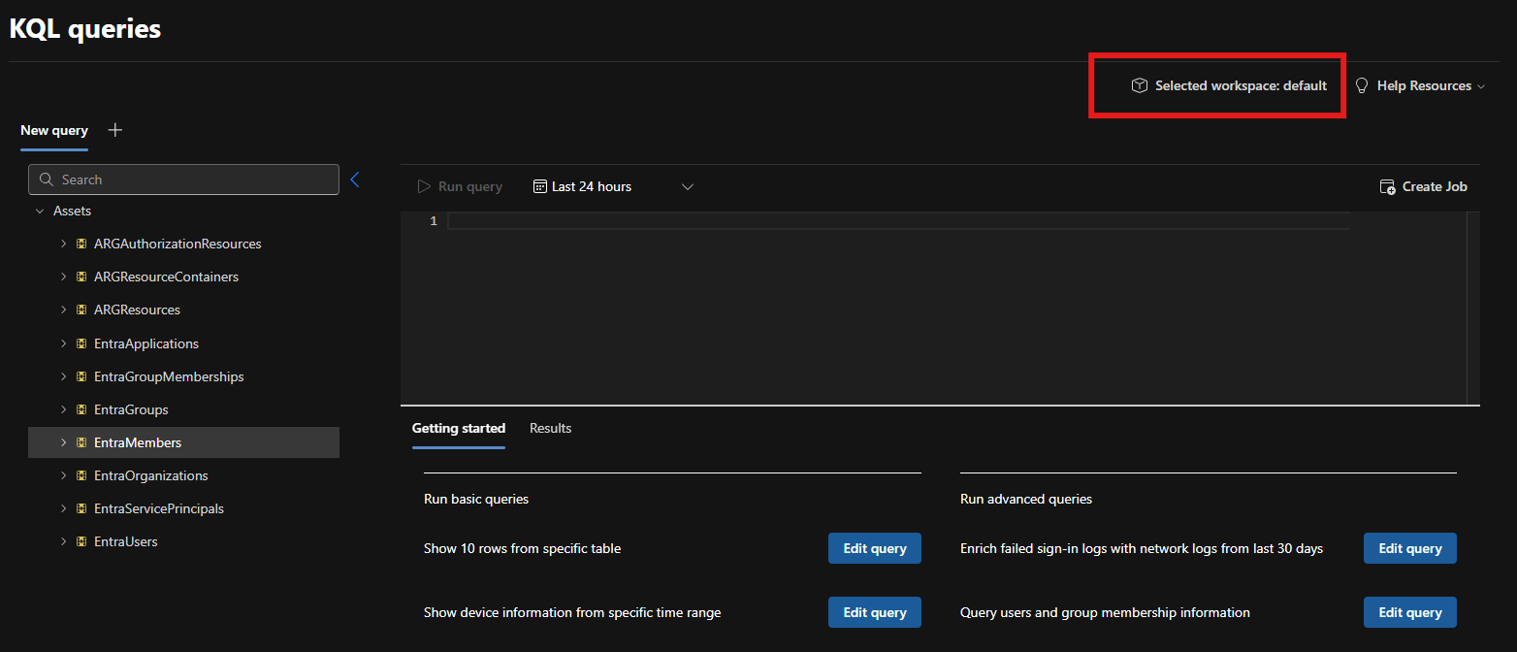Click the table icon of EntraGroups
This screenshot has width=1517, height=652.
tap(82, 409)
